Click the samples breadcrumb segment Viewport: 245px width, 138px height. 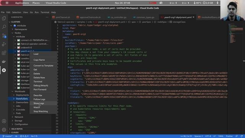click(81, 22)
